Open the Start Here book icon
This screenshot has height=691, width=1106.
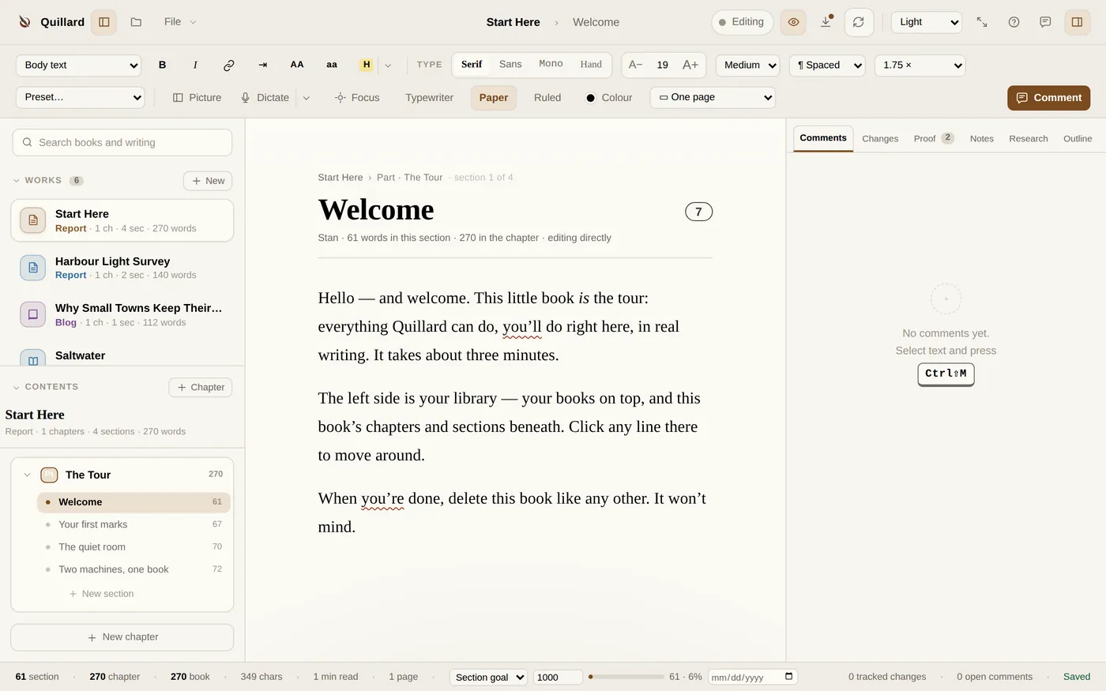click(x=33, y=220)
